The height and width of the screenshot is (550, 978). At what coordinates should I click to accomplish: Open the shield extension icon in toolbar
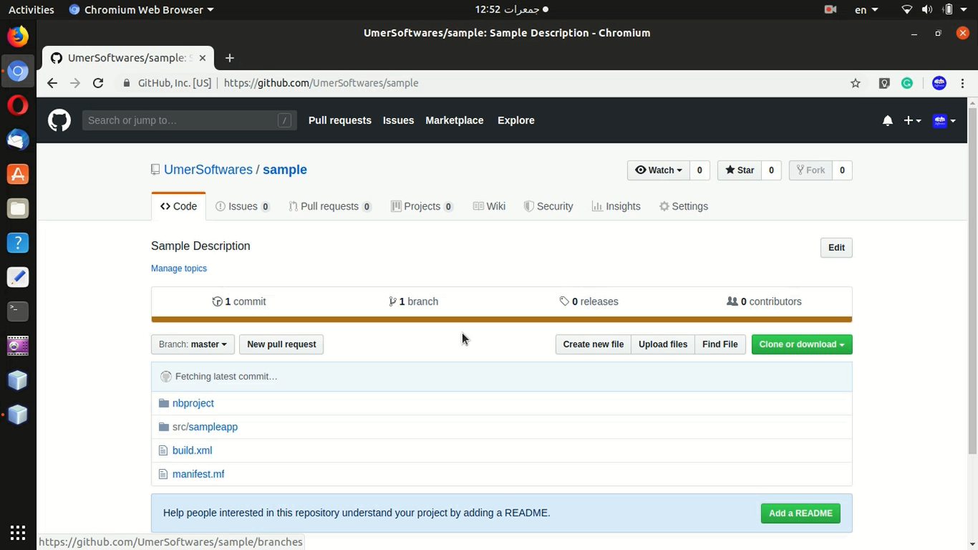click(x=884, y=83)
